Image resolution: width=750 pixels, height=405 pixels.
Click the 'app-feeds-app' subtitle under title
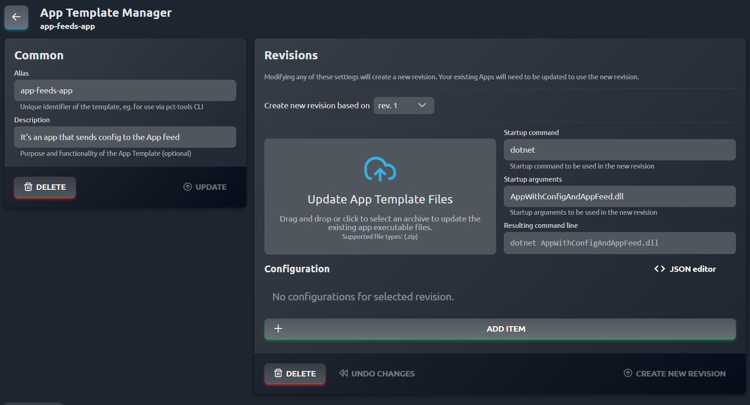coord(68,26)
